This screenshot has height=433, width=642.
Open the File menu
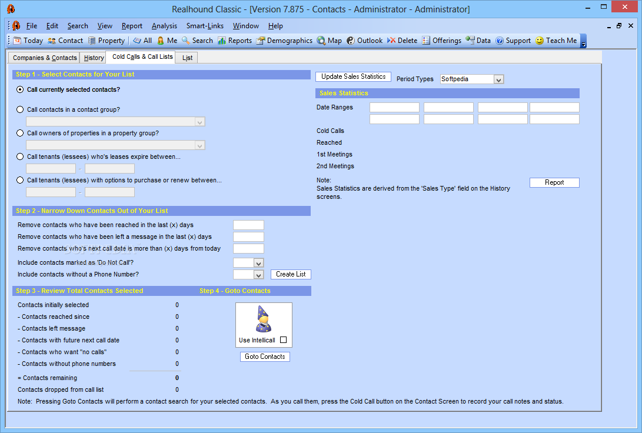pyautogui.click(x=32, y=26)
